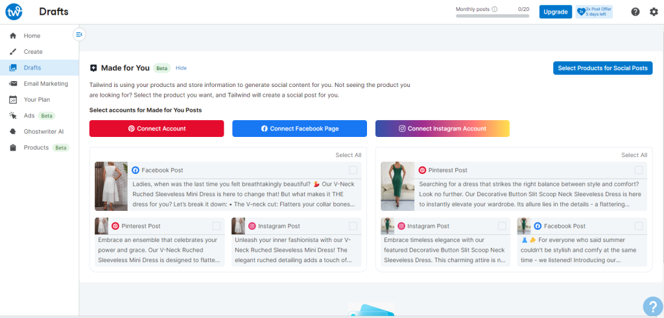Click Select All for green dress posts

point(634,155)
